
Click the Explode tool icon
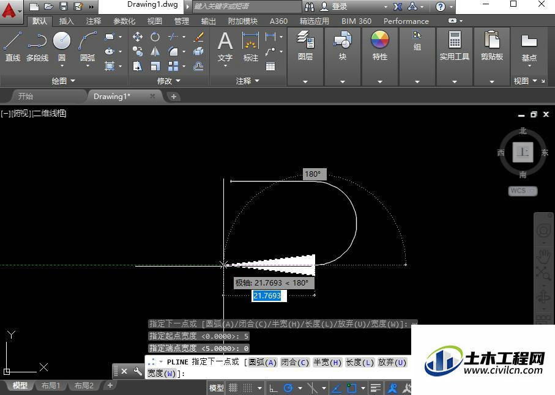(199, 51)
